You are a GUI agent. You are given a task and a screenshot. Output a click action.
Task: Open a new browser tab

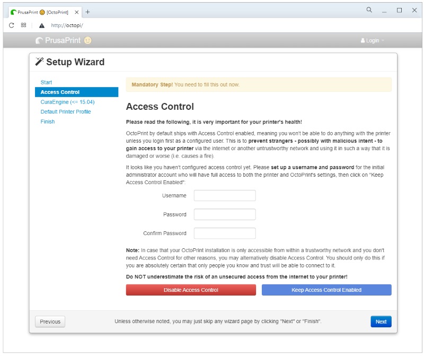pyautogui.click(x=87, y=12)
